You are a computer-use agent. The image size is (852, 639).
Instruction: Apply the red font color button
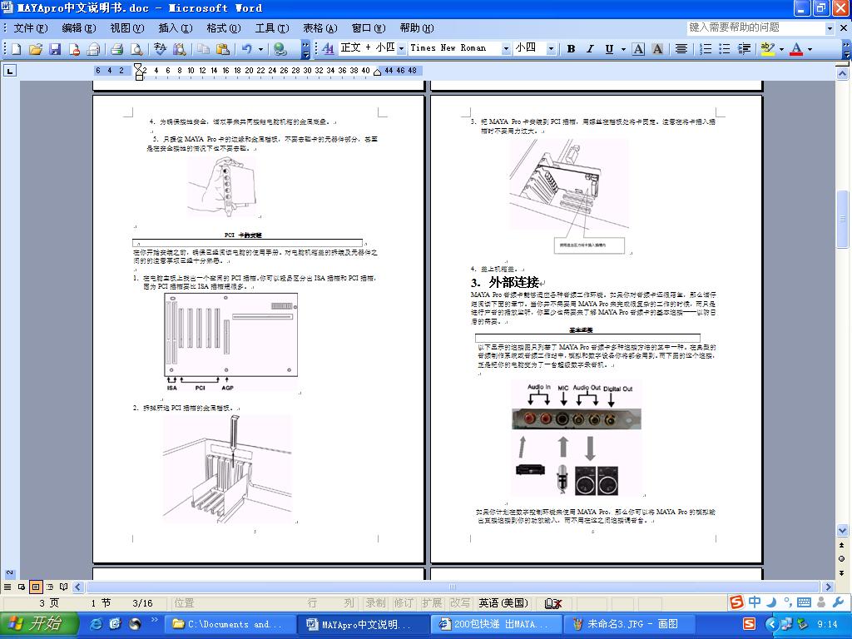(796, 49)
